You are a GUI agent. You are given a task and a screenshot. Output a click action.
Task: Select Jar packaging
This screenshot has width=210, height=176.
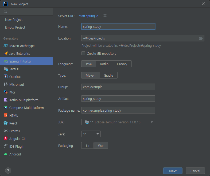point(88,146)
